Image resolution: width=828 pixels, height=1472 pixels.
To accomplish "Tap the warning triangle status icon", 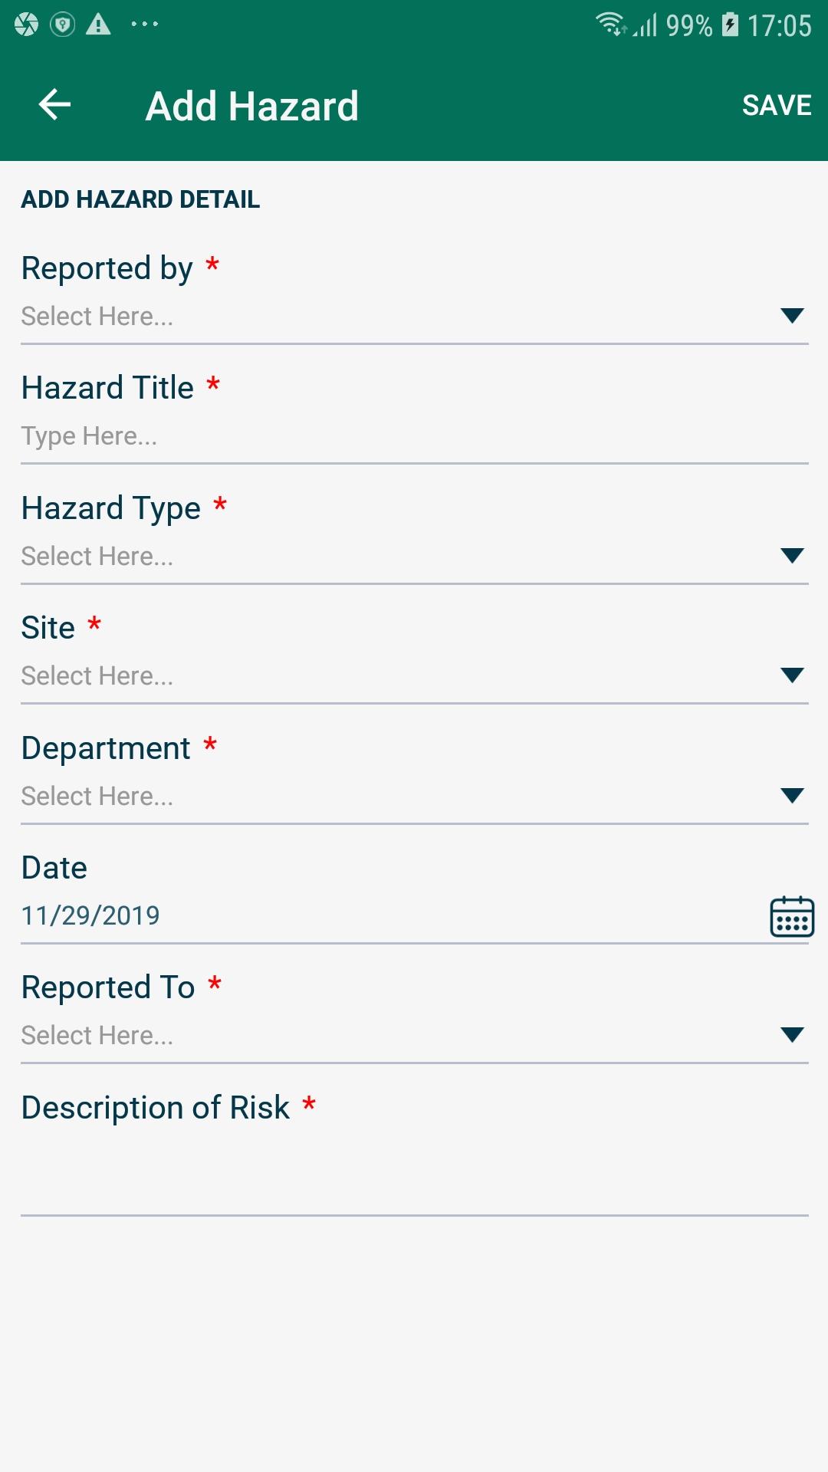I will click(x=98, y=25).
